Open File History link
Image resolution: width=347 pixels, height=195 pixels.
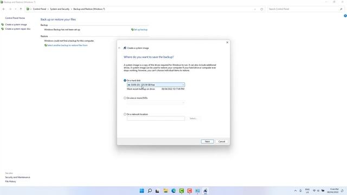pyautogui.click(x=10, y=181)
